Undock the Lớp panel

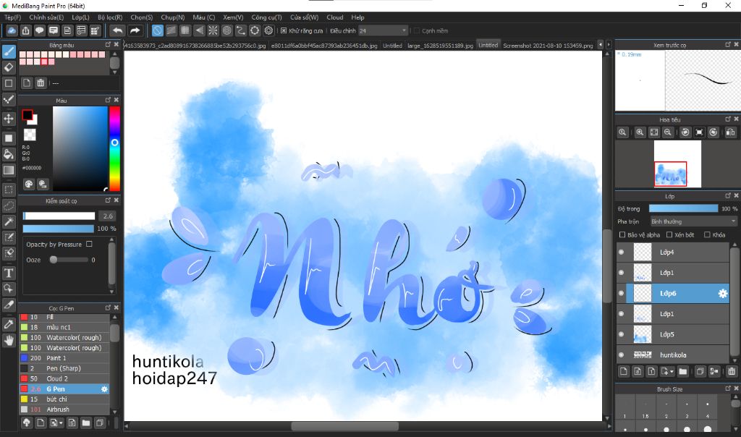point(728,195)
